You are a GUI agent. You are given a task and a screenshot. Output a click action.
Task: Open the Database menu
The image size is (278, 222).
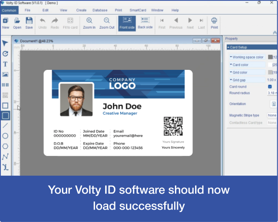point(100,10)
